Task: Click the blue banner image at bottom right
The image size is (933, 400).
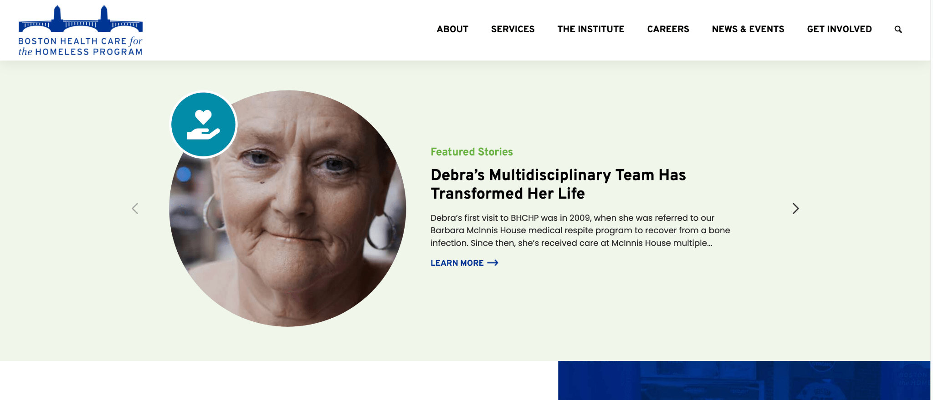Action: [x=744, y=380]
